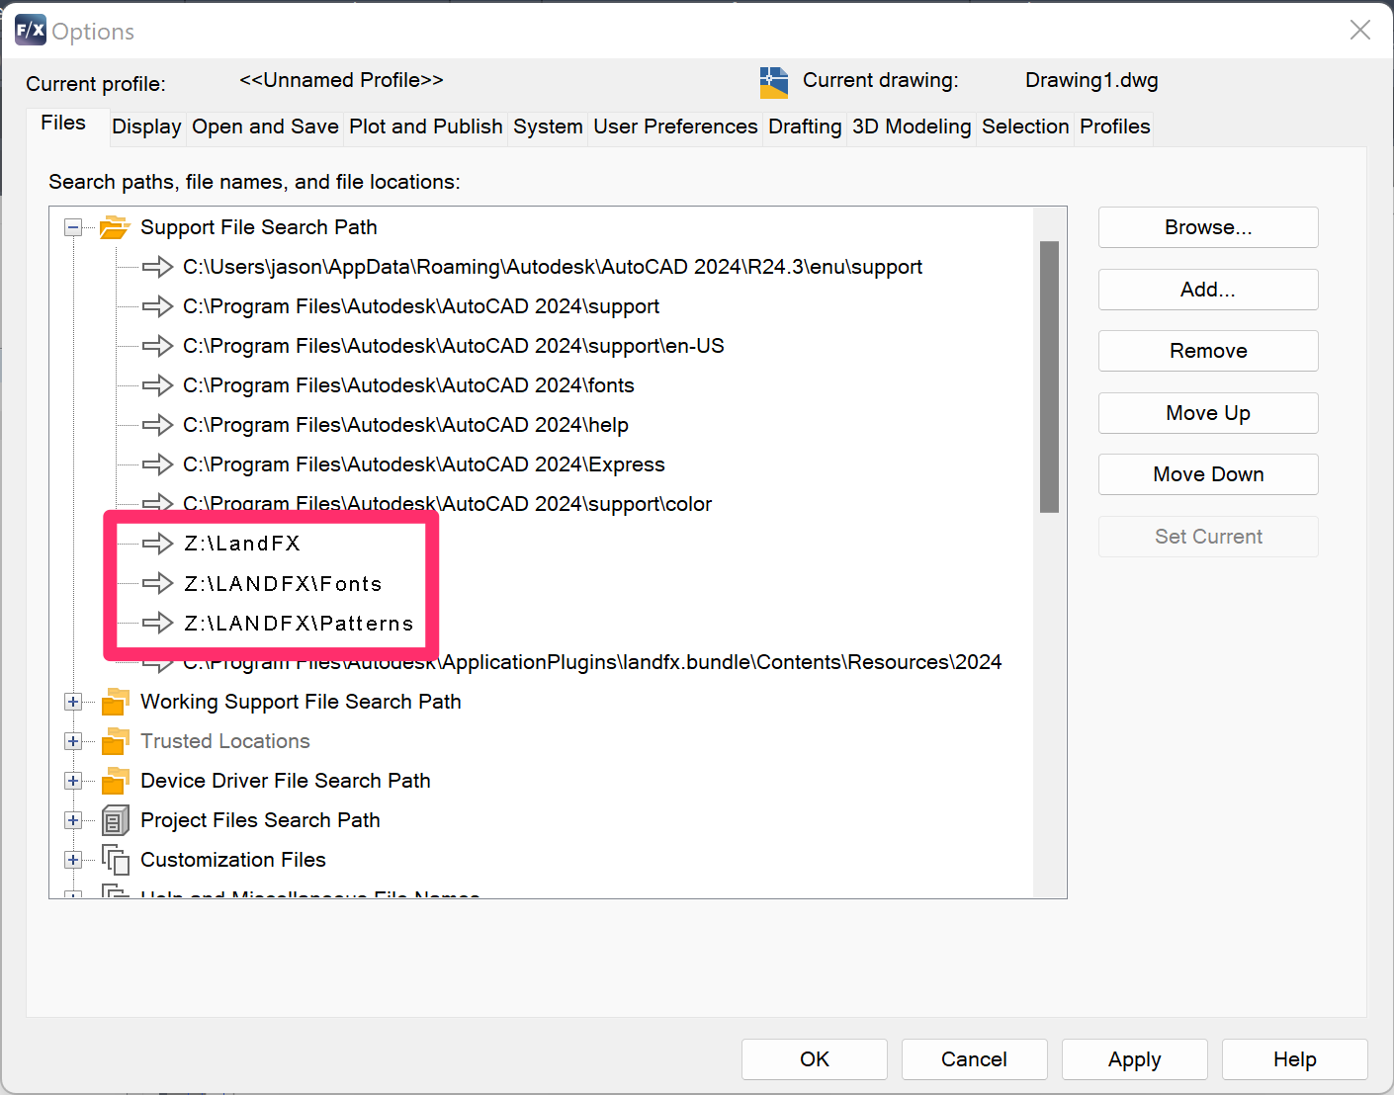The width and height of the screenshot is (1394, 1095).
Task: Select the landfx.bundle Resources\2024 path entry
Action: [591, 662]
